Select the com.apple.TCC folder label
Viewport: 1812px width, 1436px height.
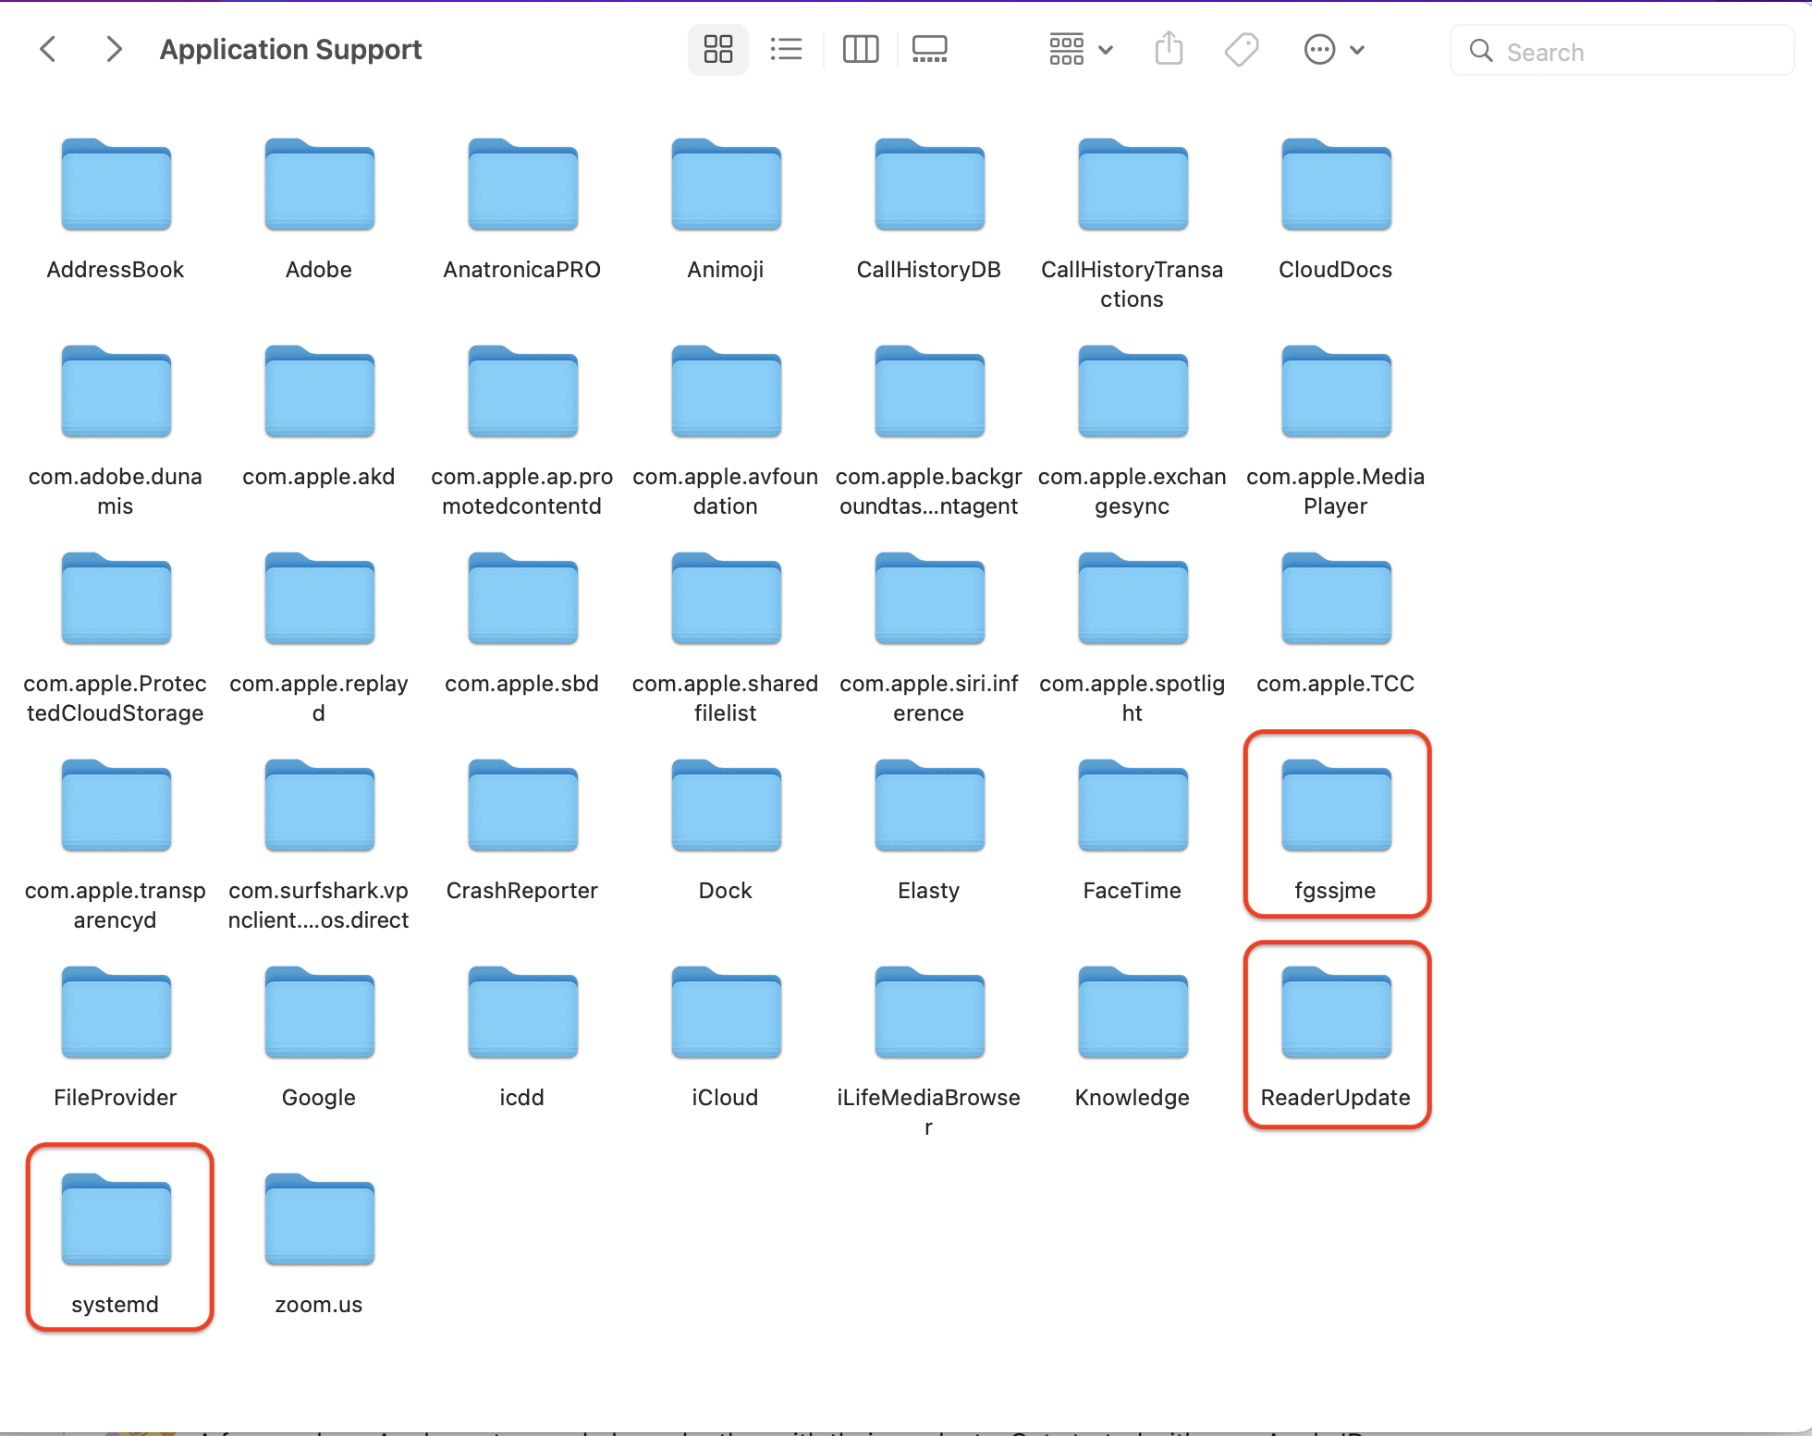[1335, 684]
